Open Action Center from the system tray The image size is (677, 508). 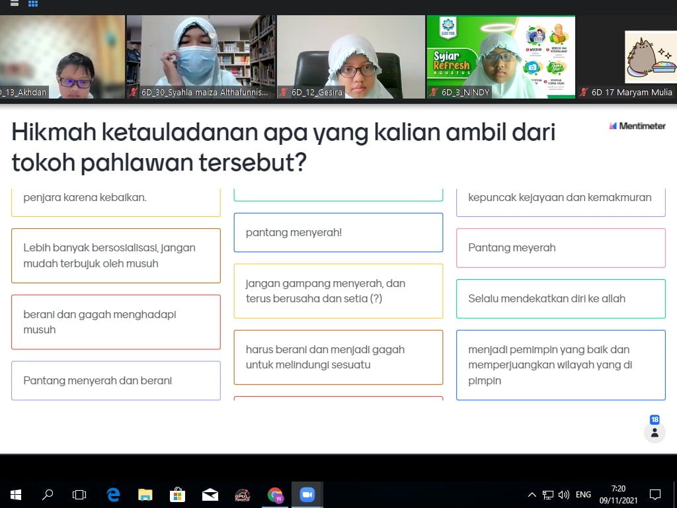pos(655,494)
